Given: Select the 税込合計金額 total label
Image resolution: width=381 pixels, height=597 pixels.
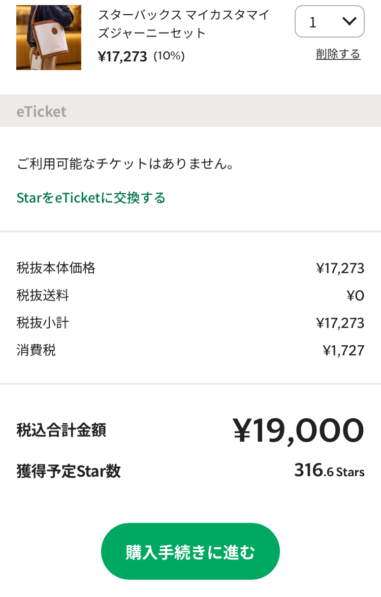Looking at the screenshot, I should click(61, 430).
